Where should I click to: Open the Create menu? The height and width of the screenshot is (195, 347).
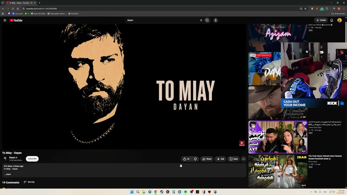pos(321,20)
